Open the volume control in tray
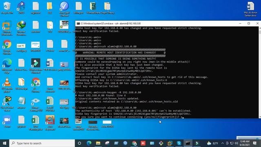The width and height of the screenshot is (261, 147). click(x=236, y=143)
